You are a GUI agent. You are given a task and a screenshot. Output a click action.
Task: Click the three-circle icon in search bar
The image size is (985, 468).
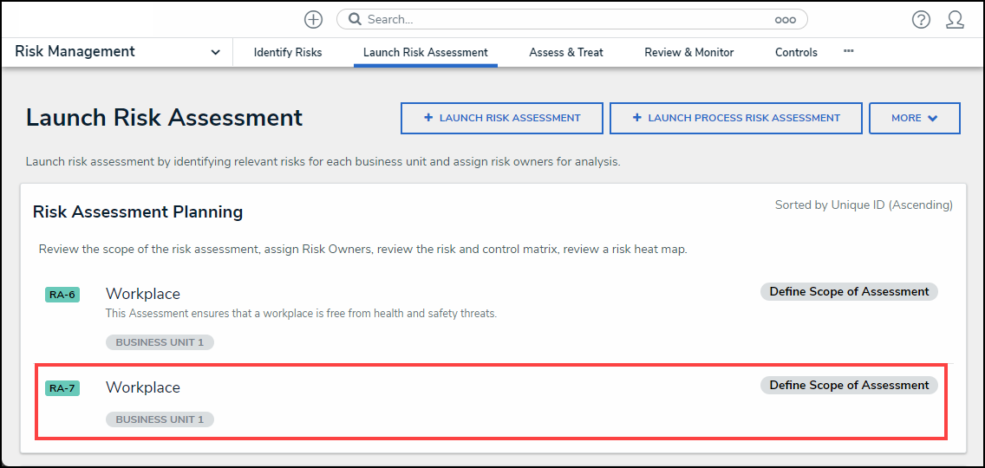click(x=785, y=19)
